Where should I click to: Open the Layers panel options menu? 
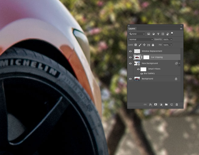coord(181,29)
